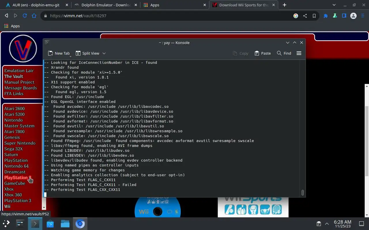Click Wii Sports disc image
The width and height of the screenshot is (369, 230).
[x=158, y=207]
